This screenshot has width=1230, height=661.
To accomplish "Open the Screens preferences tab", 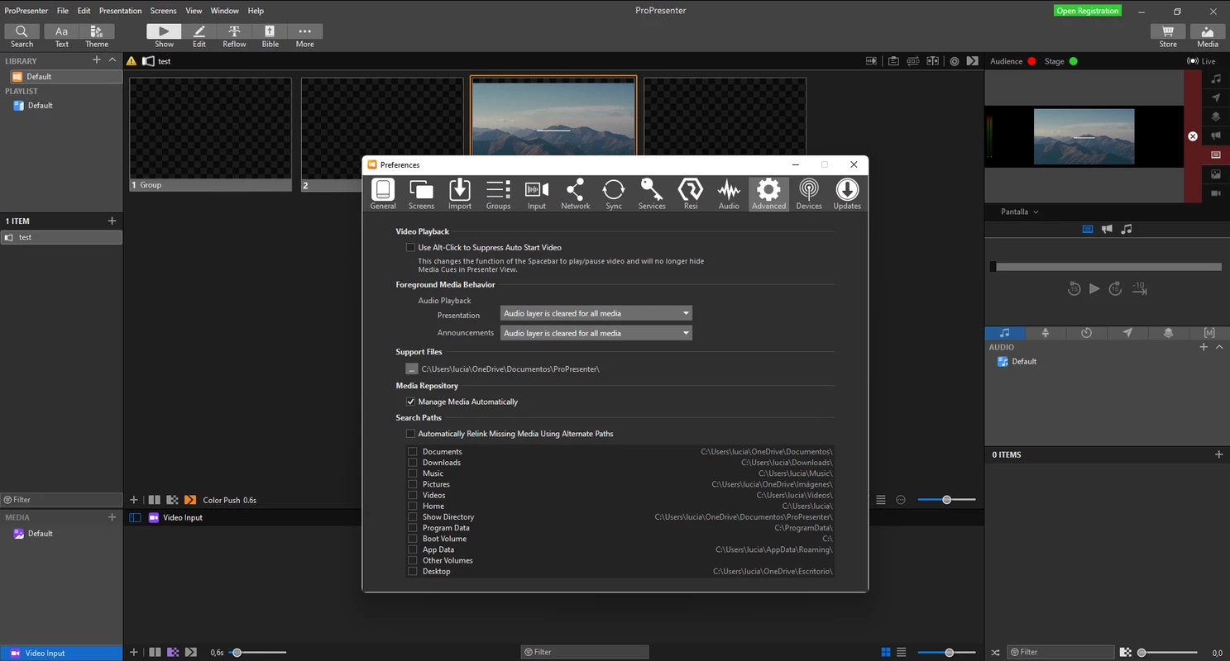I will pos(421,194).
